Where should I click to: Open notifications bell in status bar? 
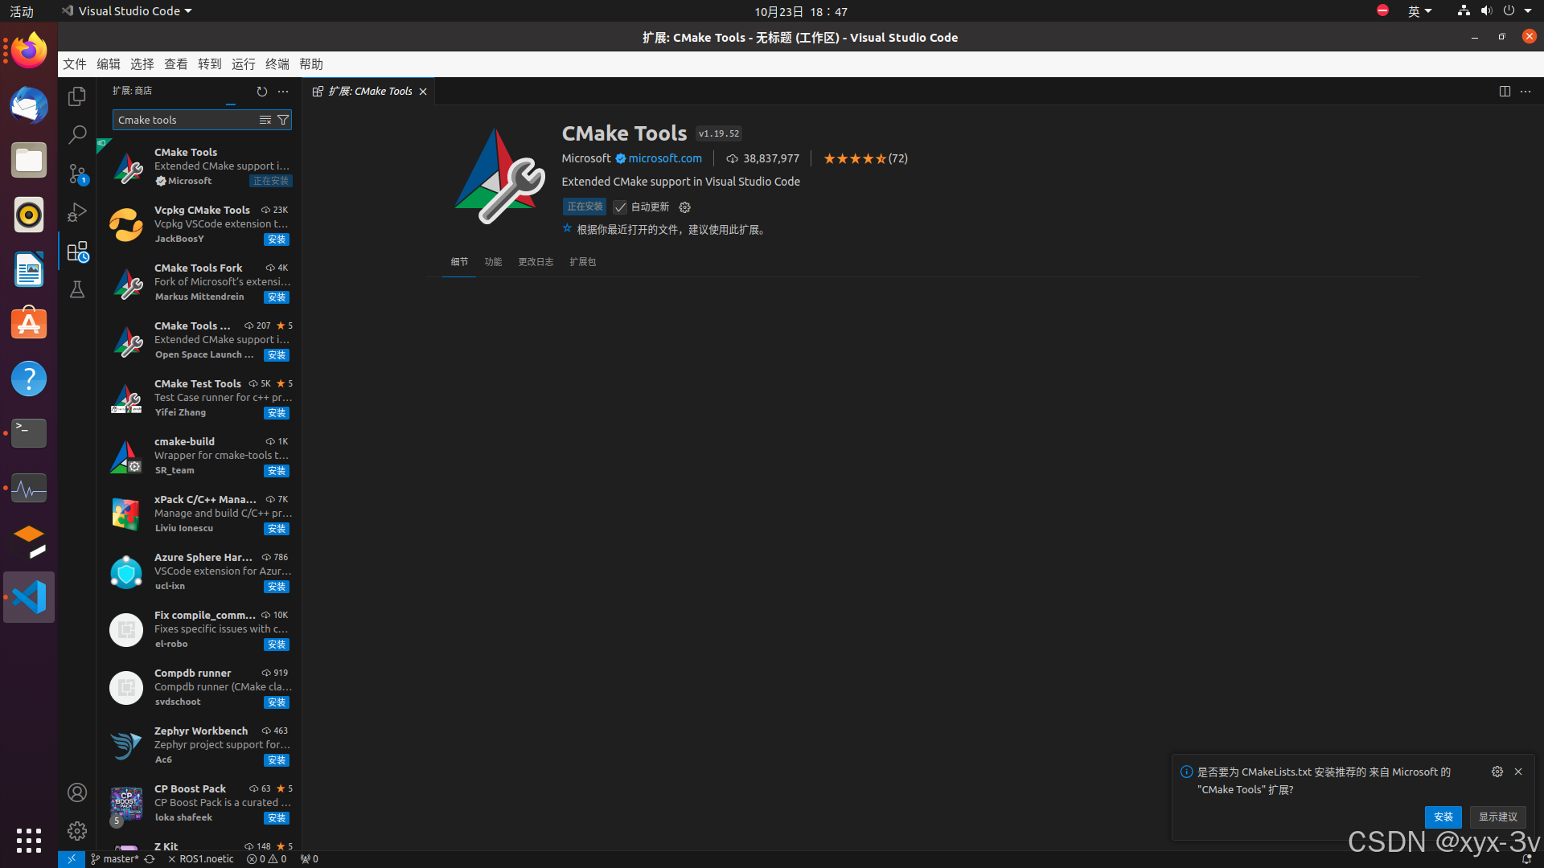[1526, 859]
